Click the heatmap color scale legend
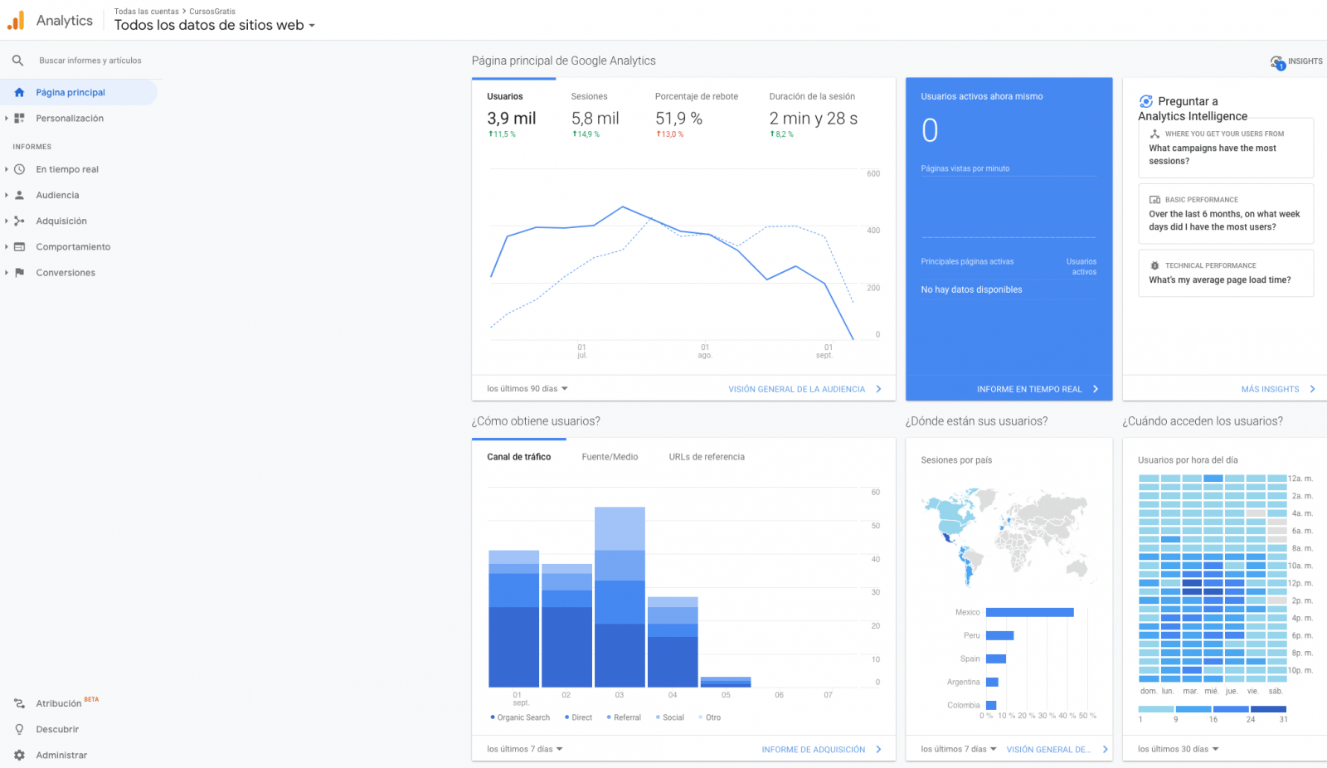Screen dimensions: 1327x768 pyautogui.click(x=1211, y=710)
